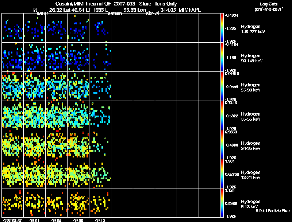Screen dimensions: 292x222
Task: Click the color bar for 5-13 keV row
Action: pyautogui.click(x=222, y=203)
